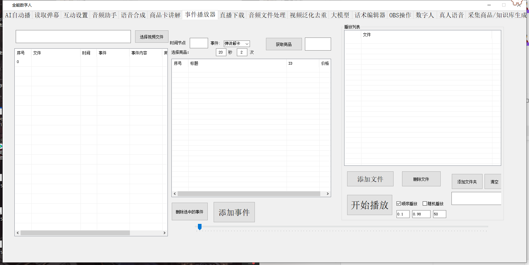Click the 文件 column header in event list
529x265 pixels.
pos(56,53)
